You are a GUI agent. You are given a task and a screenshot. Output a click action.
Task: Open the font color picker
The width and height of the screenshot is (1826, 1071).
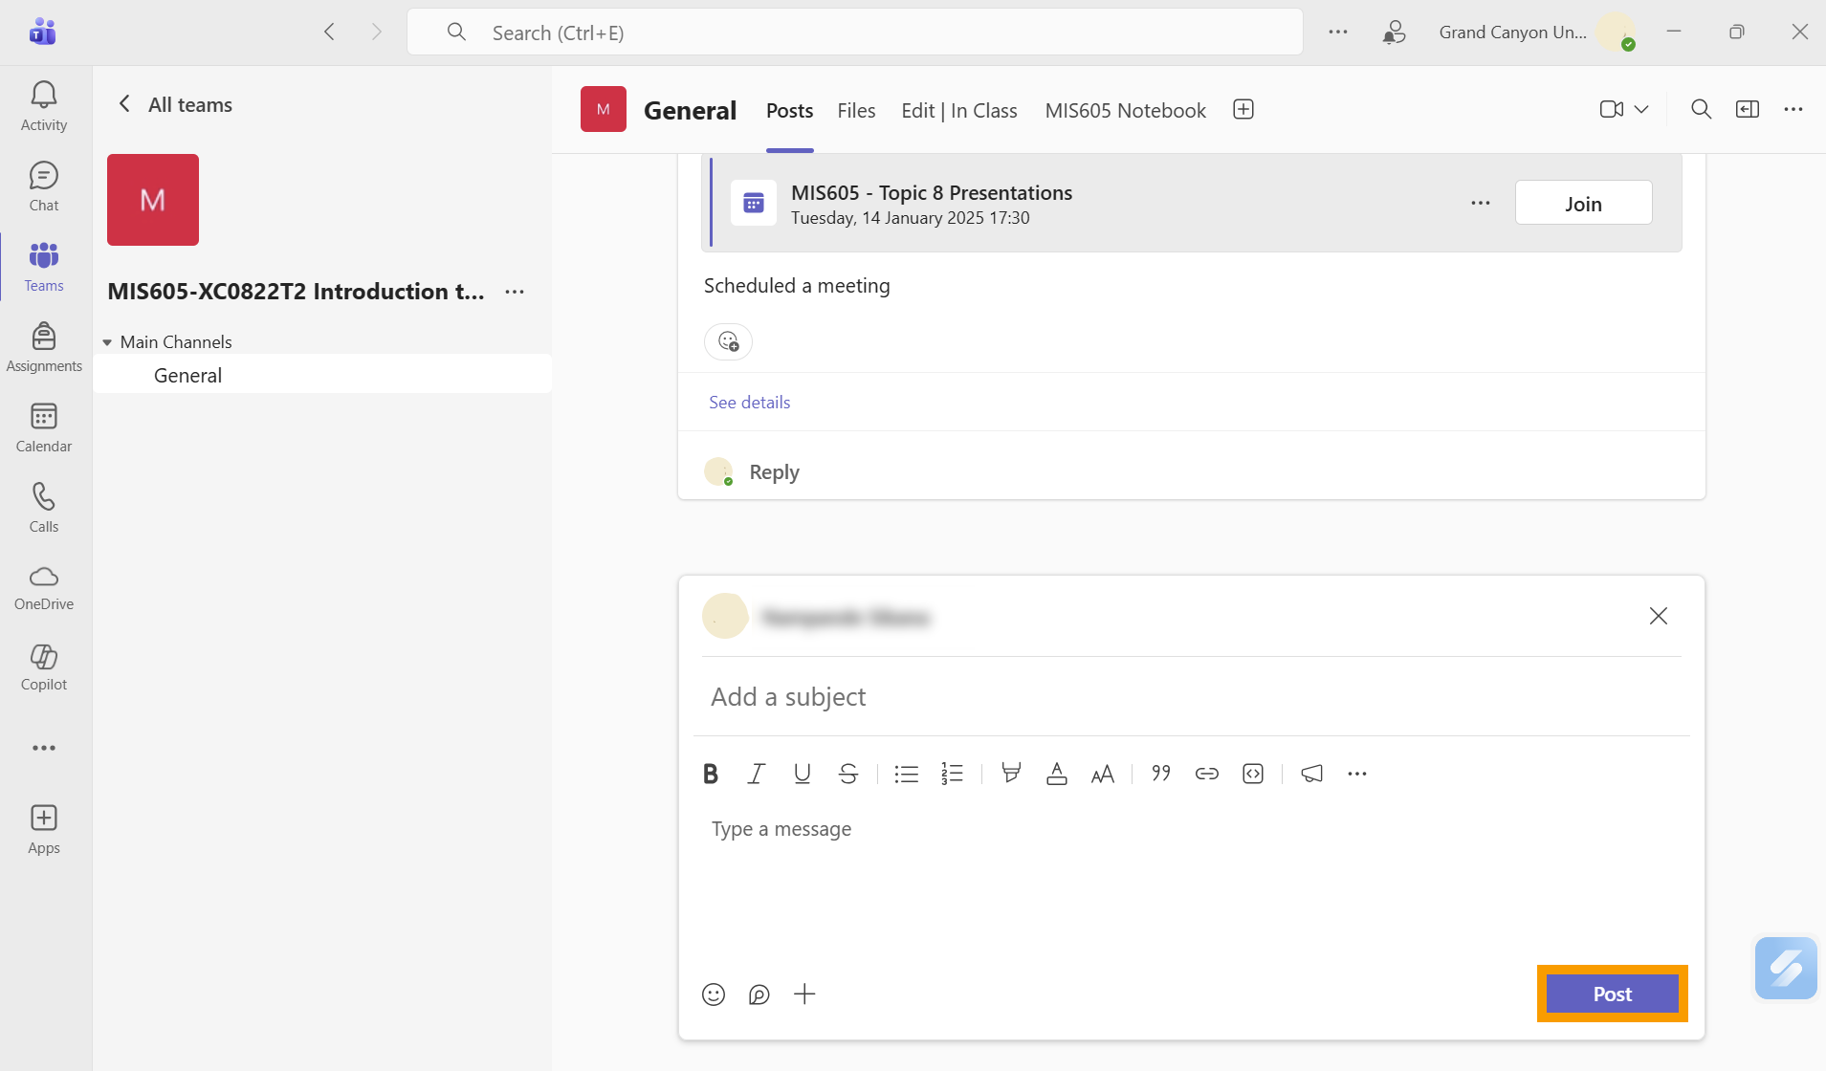click(1056, 774)
